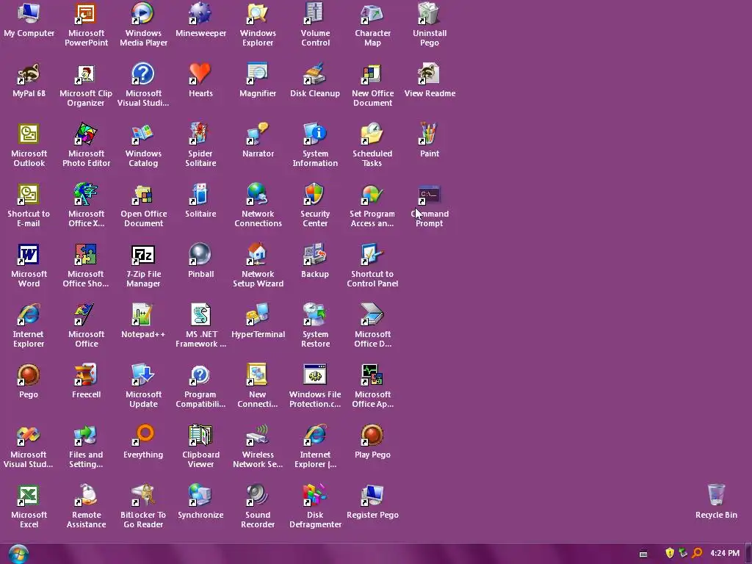Click the taskbar clock showing 4:24 PM
The height and width of the screenshot is (564, 752).
click(x=725, y=553)
